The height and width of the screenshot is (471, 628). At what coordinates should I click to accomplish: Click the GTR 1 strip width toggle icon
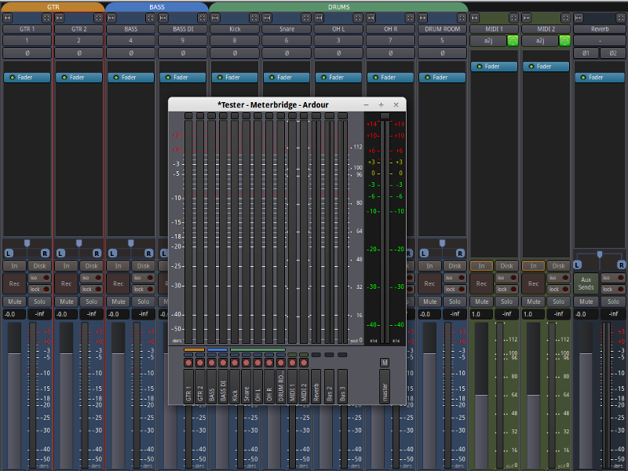click(8, 17)
